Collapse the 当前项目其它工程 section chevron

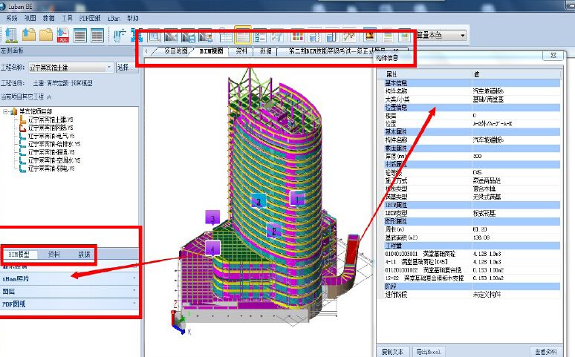point(49,97)
